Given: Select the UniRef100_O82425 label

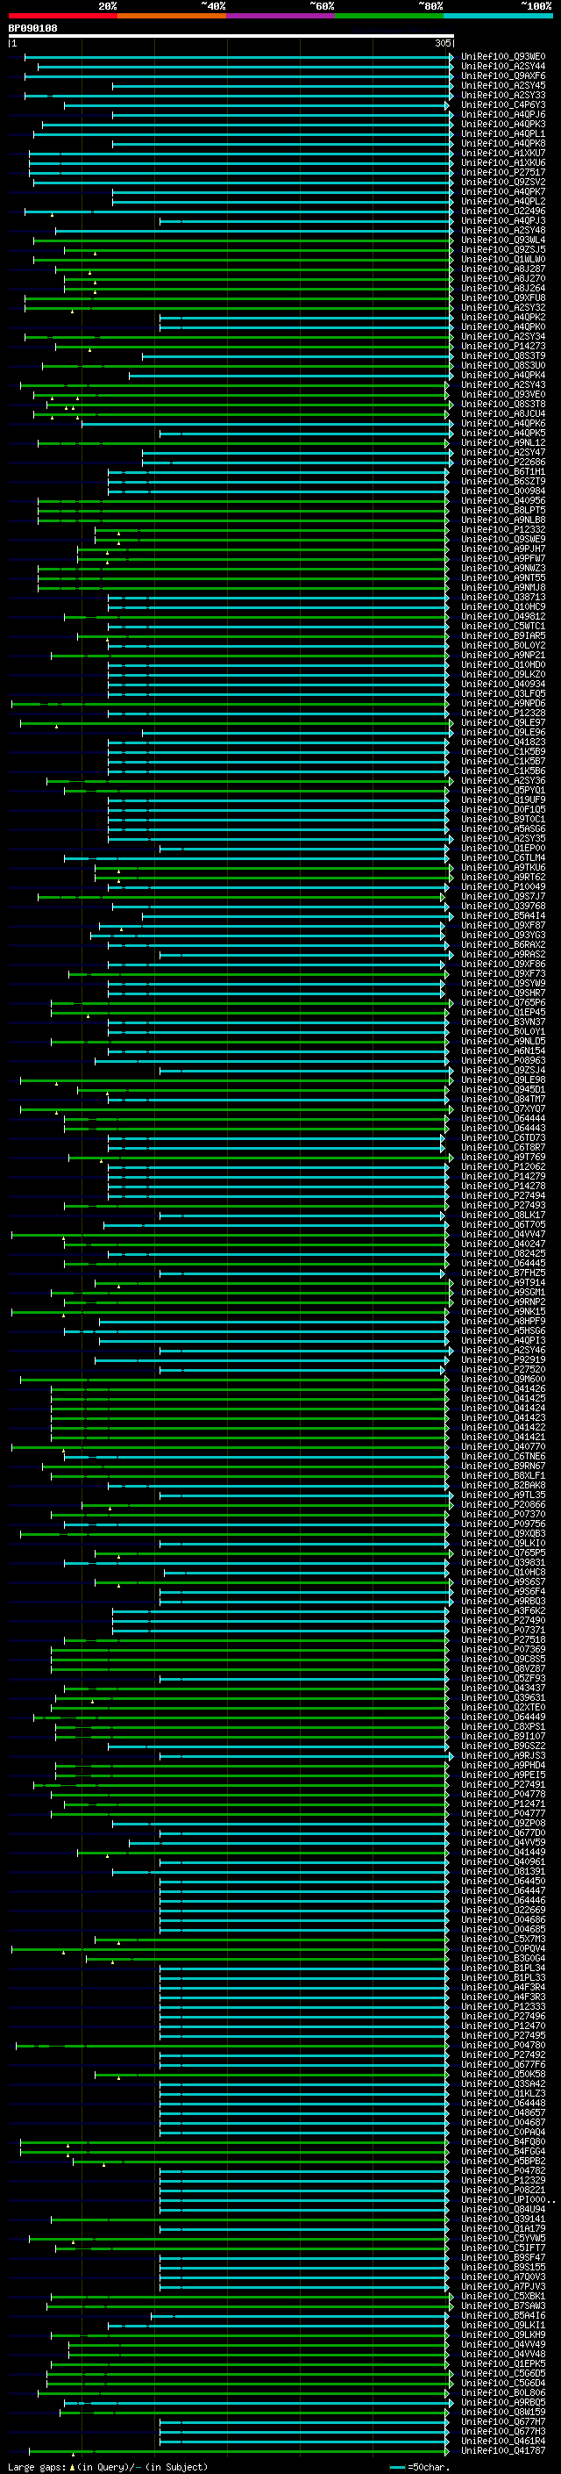Looking at the screenshot, I should click(503, 1253).
